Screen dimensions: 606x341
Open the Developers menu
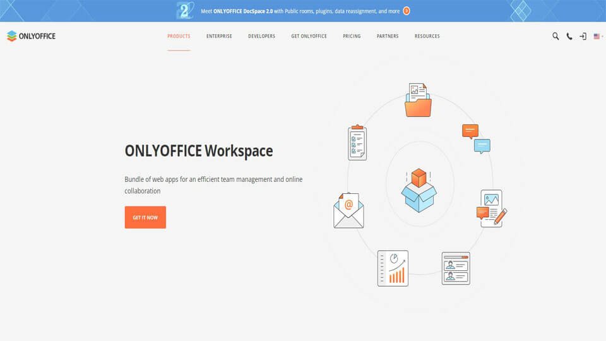(x=261, y=36)
